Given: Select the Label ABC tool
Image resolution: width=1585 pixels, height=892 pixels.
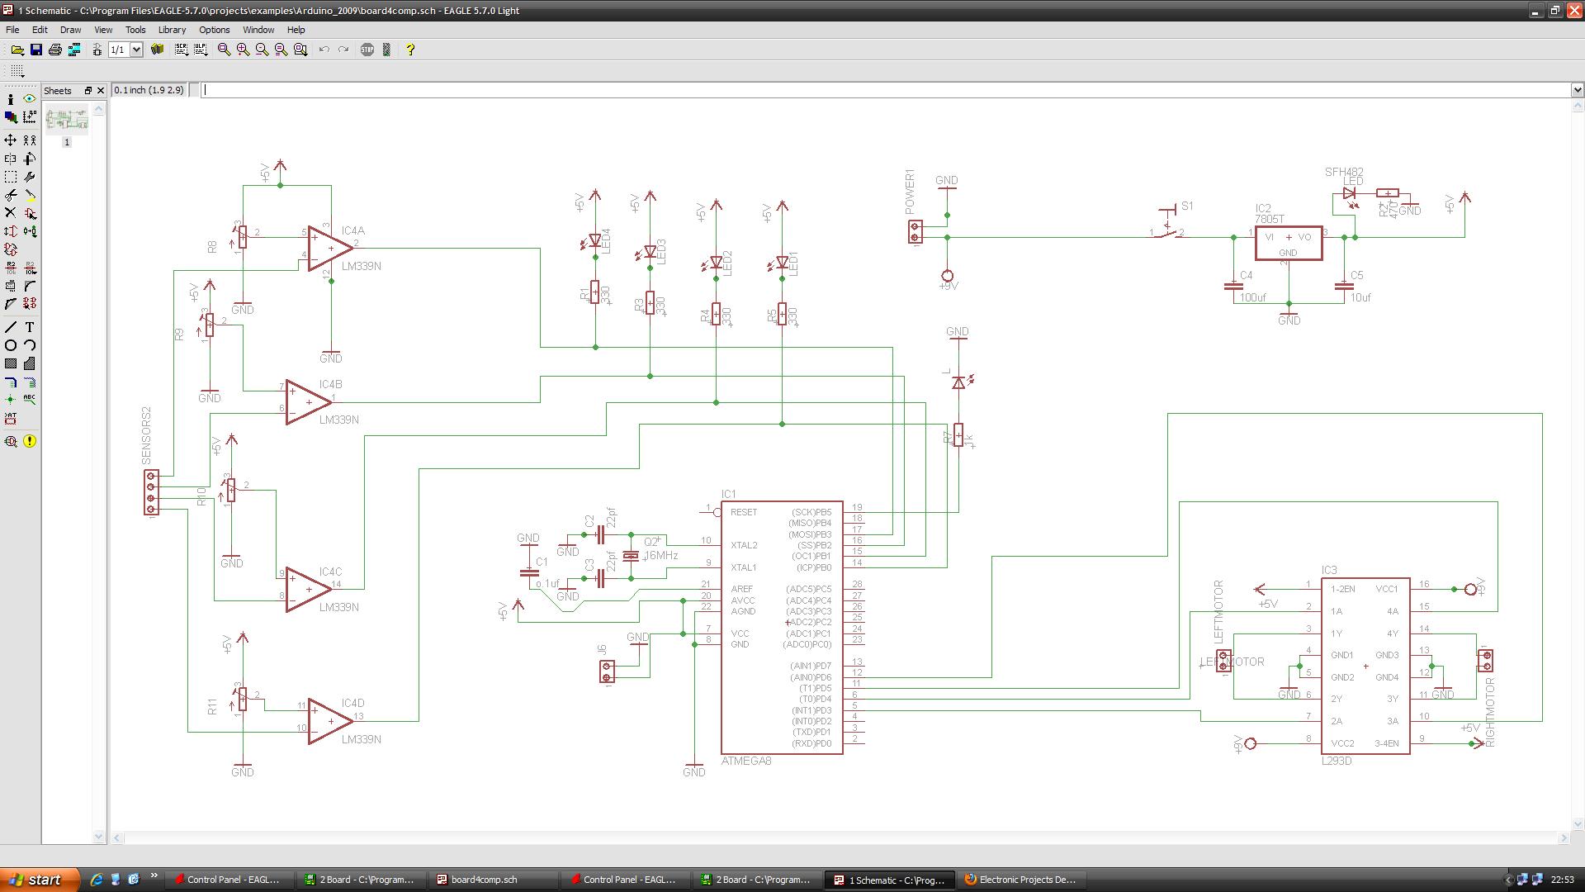Looking at the screenshot, I should 30,400.
